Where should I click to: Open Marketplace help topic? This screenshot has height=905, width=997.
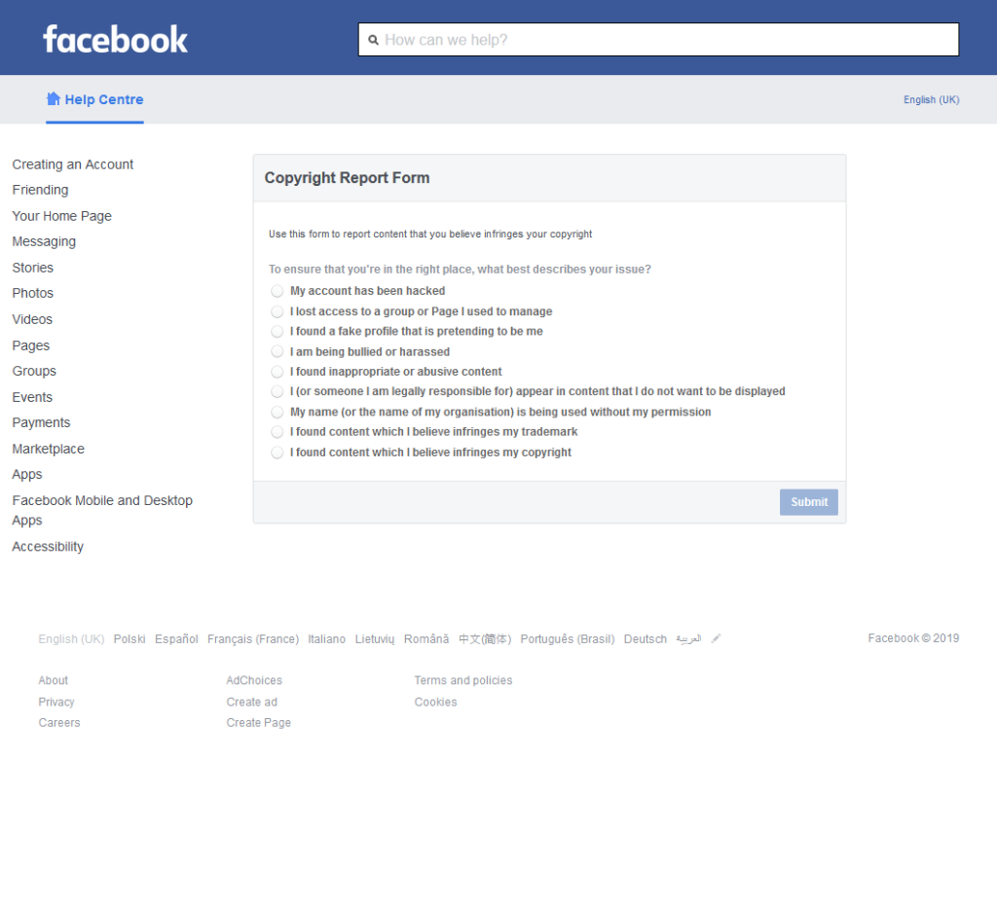tap(48, 449)
